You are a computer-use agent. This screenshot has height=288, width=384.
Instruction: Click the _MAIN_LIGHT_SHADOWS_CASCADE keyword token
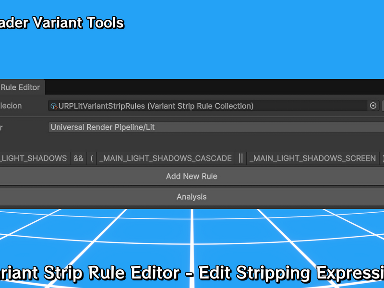166,158
